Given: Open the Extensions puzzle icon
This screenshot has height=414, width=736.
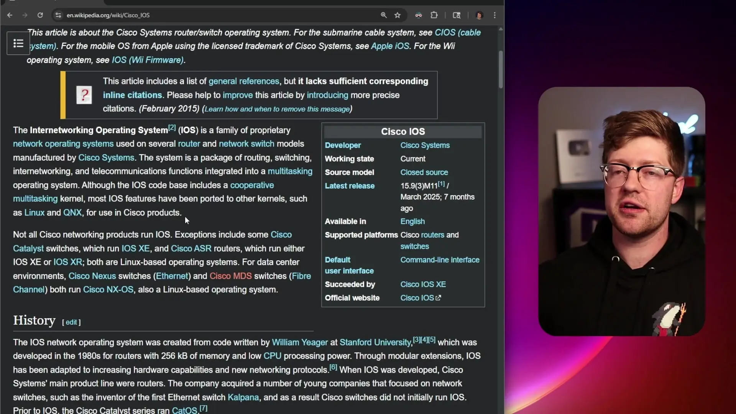Looking at the screenshot, I should [x=434, y=15].
